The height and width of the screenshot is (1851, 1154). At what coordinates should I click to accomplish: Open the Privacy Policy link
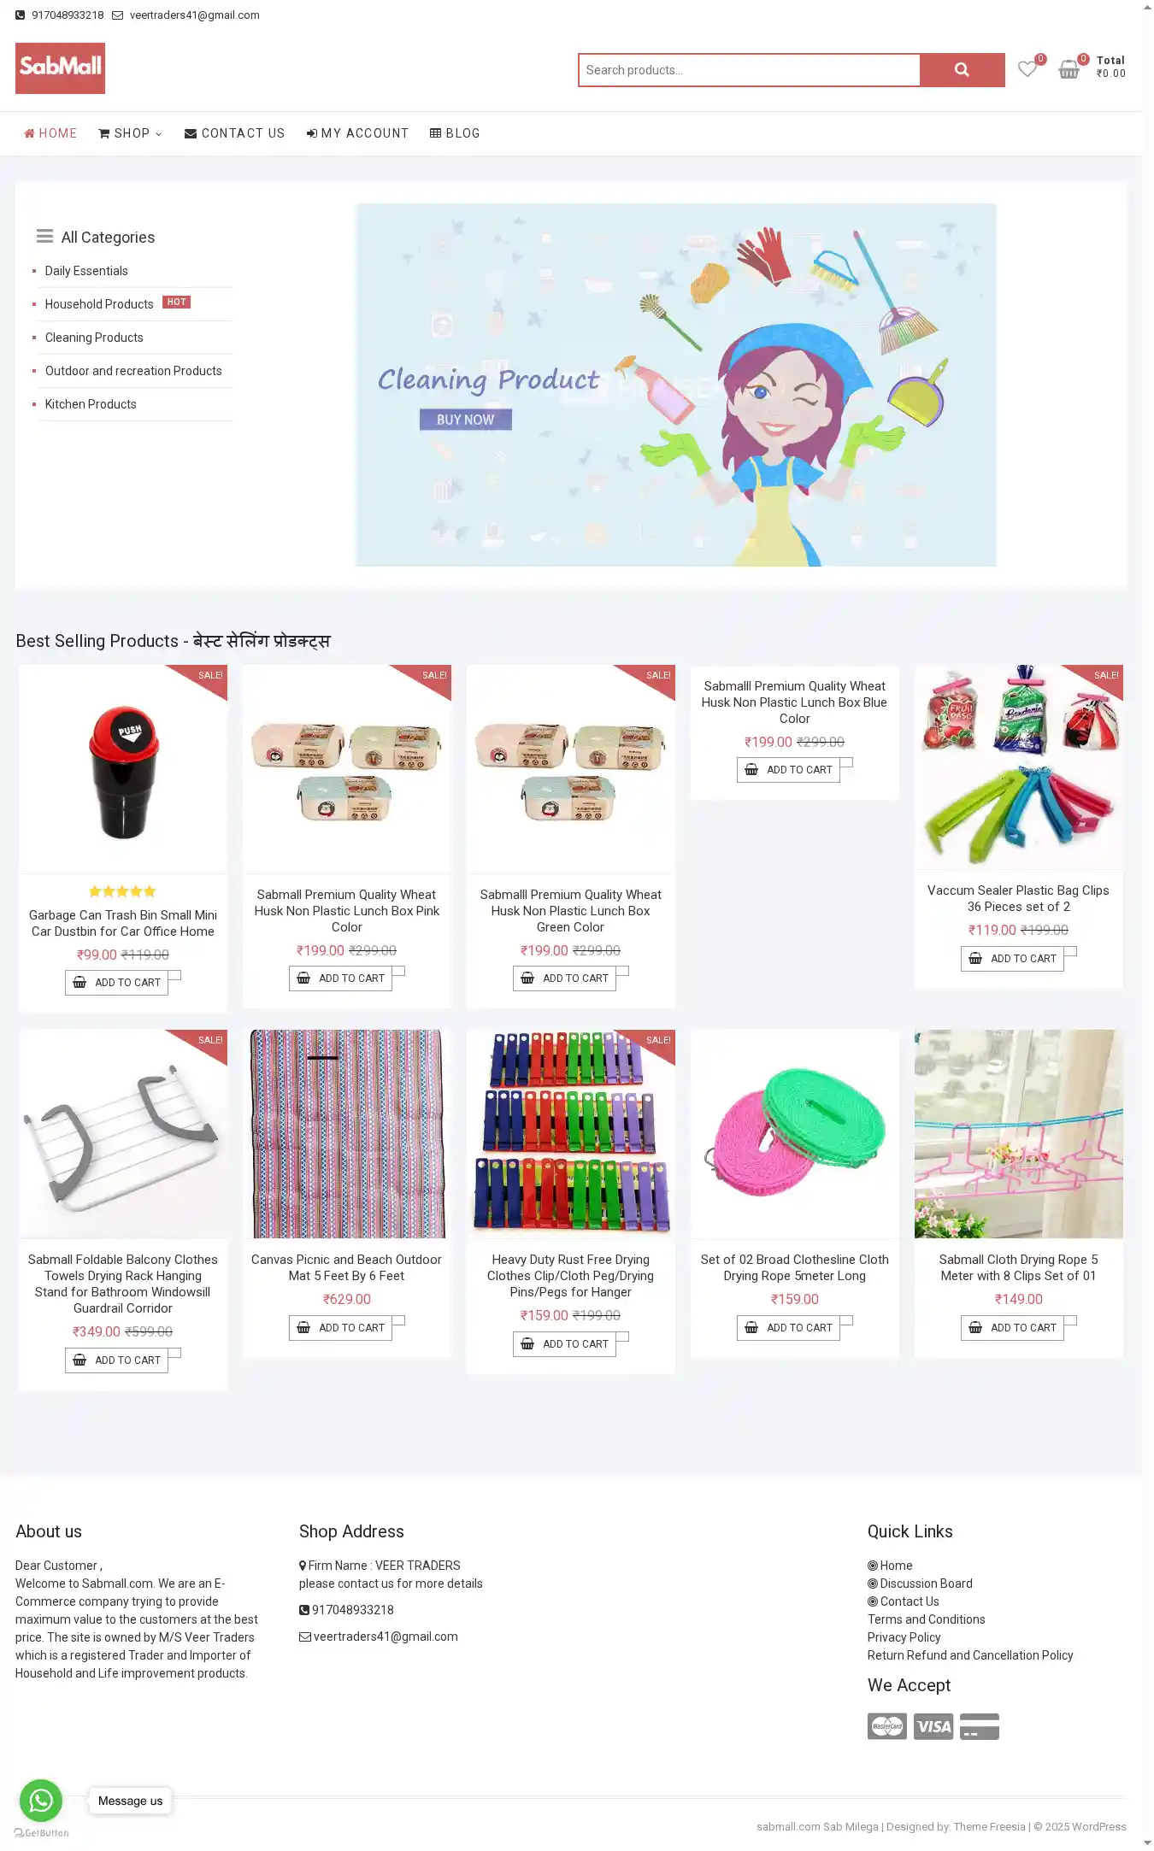[904, 1637]
